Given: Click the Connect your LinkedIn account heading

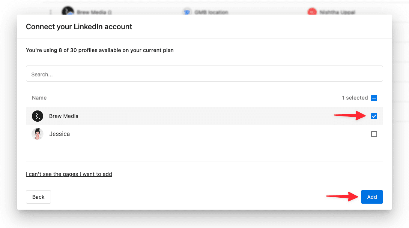Looking at the screenshot, I should [x=79, y=27].
